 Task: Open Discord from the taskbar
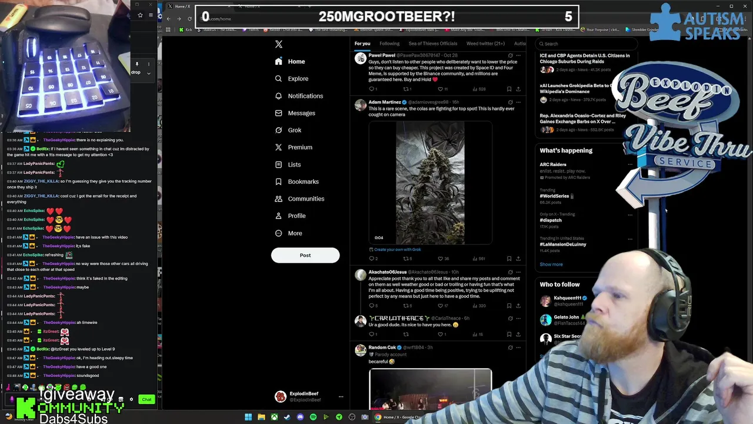[x=300, y=418]
